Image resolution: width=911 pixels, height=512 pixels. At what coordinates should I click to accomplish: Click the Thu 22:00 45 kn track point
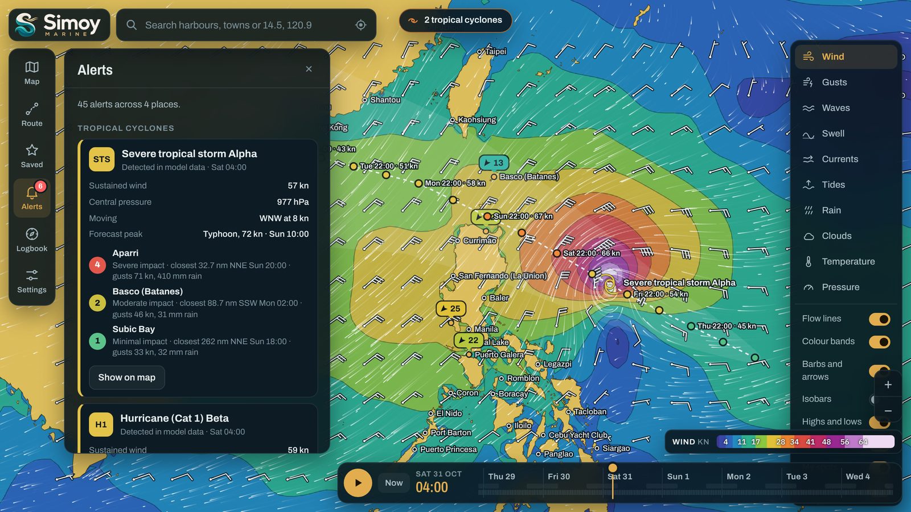[691, 326]
